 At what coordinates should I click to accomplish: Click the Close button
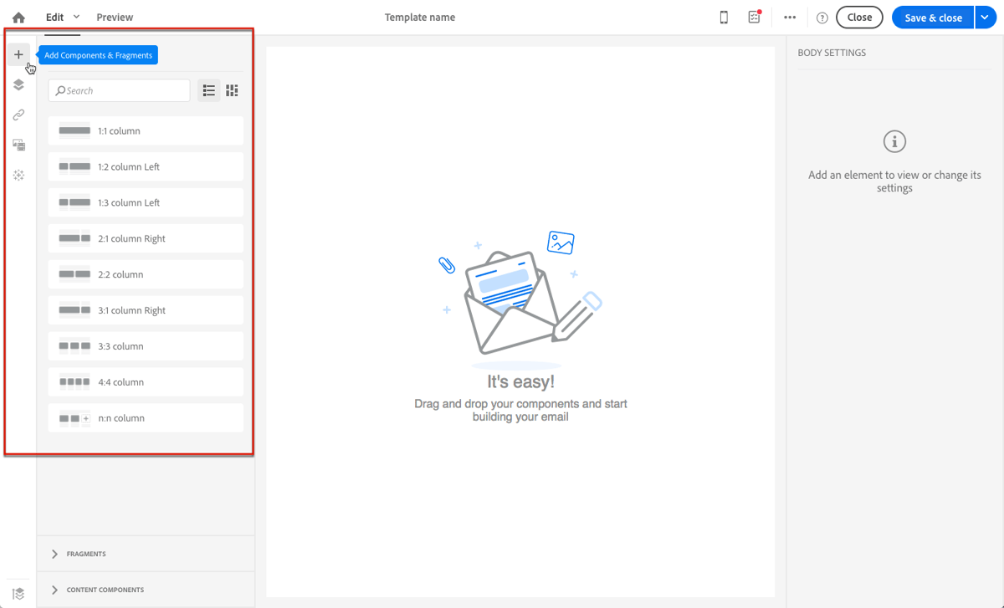(859, 17)
